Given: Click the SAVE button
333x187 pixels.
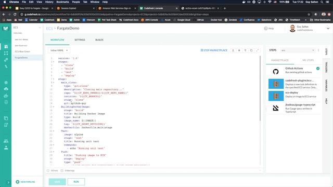Looking at the screenshot, I should pyautogui.click(x=57, y=182).
